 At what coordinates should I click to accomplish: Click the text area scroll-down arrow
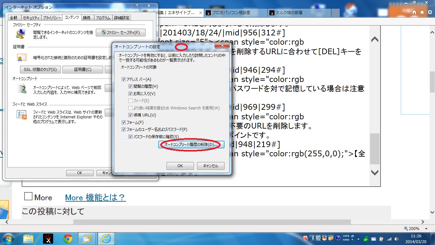point(375,173)
